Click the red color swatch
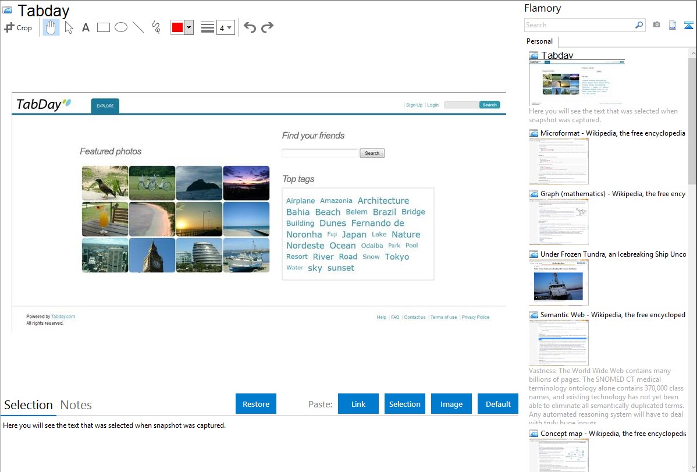This screenshot has height=472, width=697. (177, 27)
